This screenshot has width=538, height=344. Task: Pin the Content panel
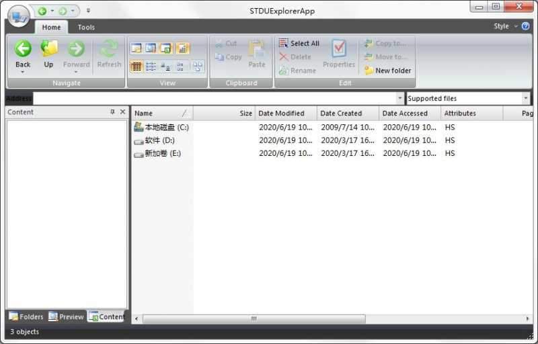[x=112, y=112]
